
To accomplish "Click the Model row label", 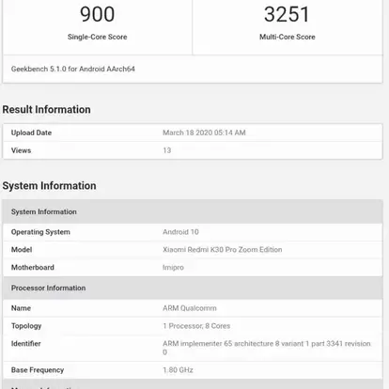I will [x=22, y=250].
